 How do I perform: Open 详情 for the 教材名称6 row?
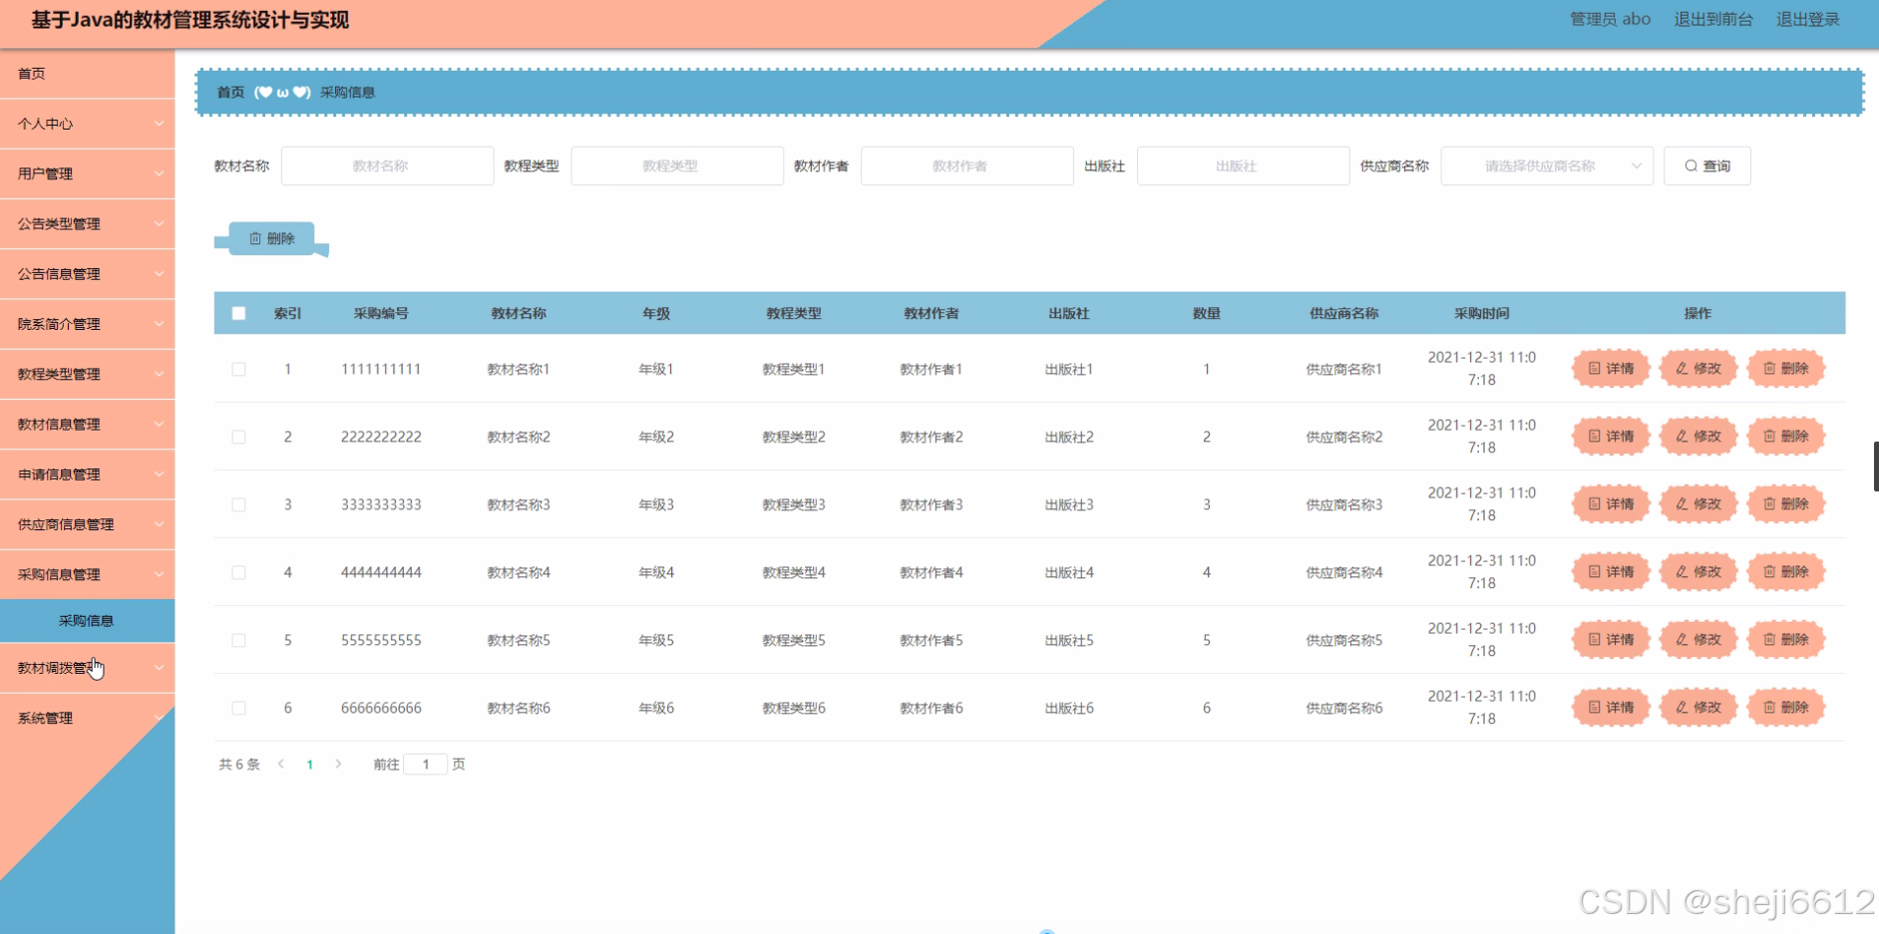[x=1610, y=708]
